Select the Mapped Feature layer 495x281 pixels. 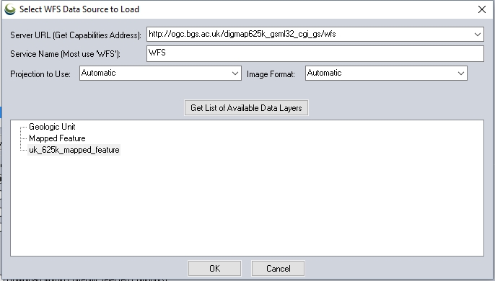coord(57,138)
